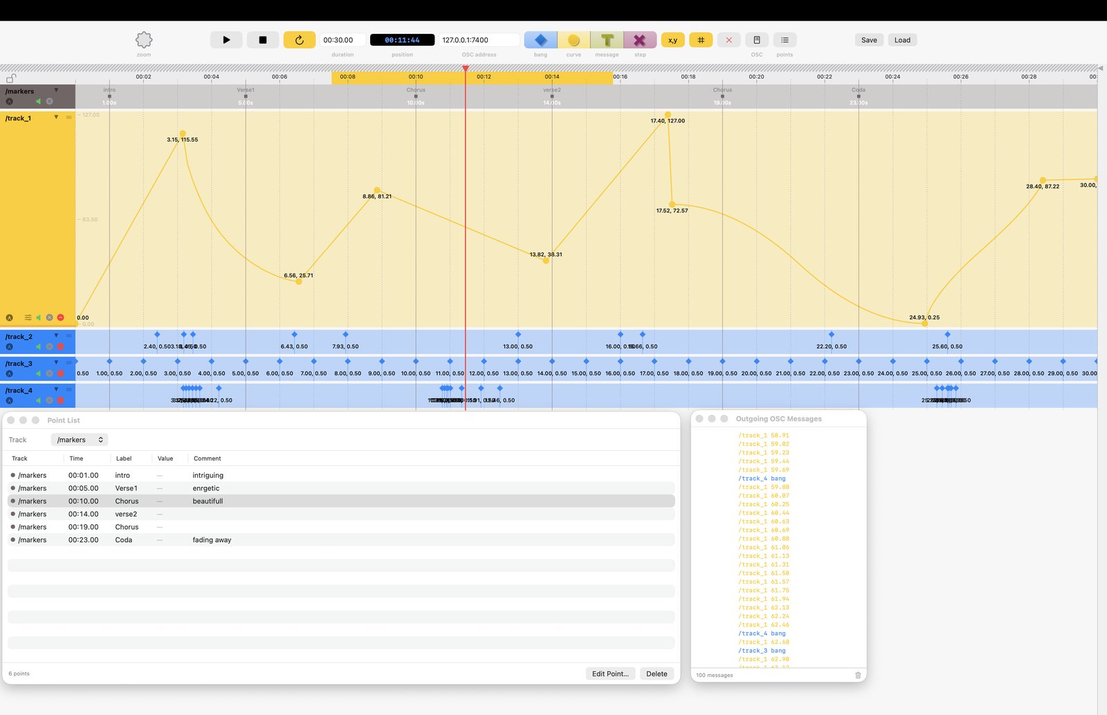The width and height of the screenshot is (1107, 715).
Task: Toggle the /track_4 speaker mute icon
Action: 39,400
